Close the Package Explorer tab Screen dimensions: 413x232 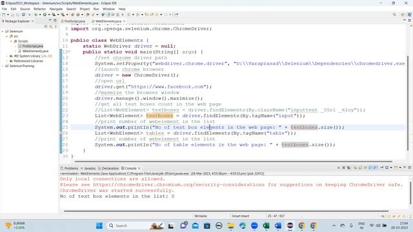pyautogui.click(x=32, y=21)
